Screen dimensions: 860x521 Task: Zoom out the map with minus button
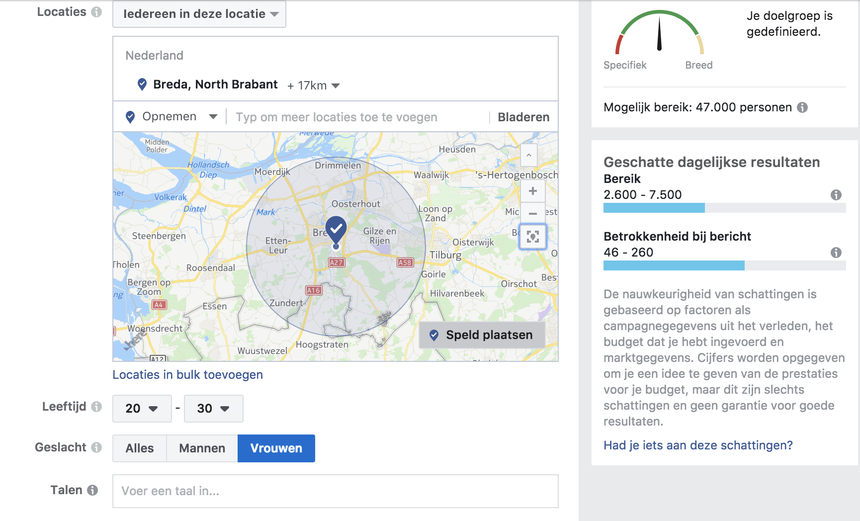click(533, 213)
